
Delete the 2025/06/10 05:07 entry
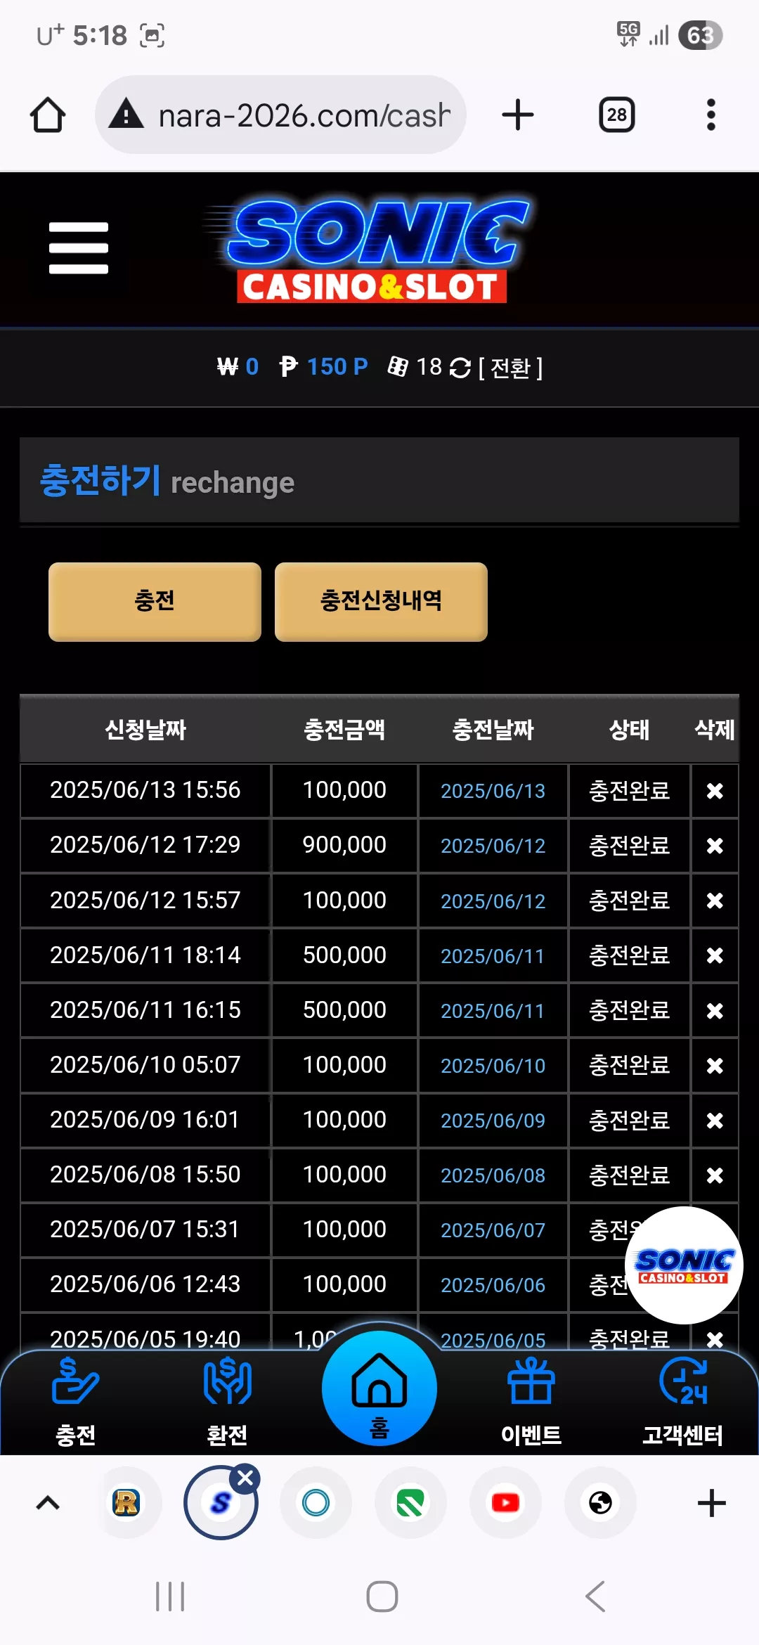tap(715, 1066)
